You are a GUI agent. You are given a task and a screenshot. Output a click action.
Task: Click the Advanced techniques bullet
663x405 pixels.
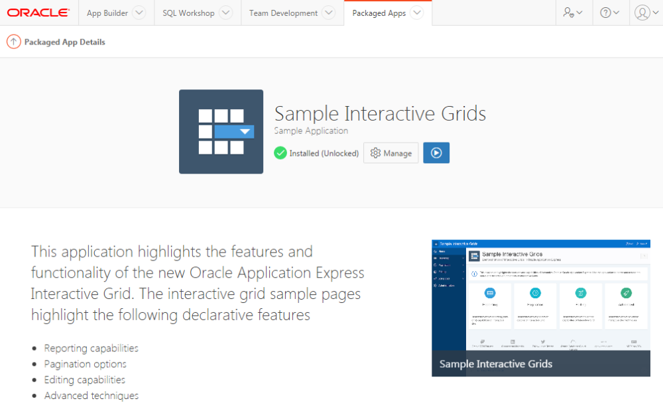point(91,395)
